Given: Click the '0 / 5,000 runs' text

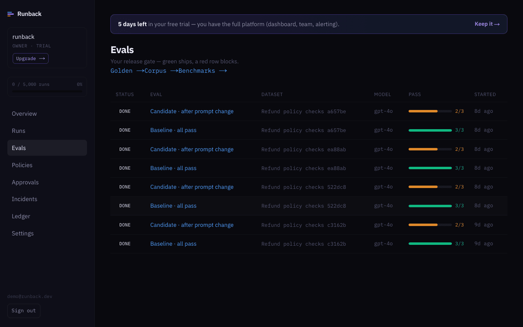Looking at the screenshot, I should (31, 84).
